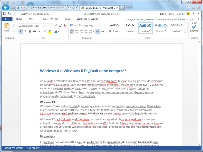Switch to the VIEW tab
The image size is (203, 152).
click(67, 19)
